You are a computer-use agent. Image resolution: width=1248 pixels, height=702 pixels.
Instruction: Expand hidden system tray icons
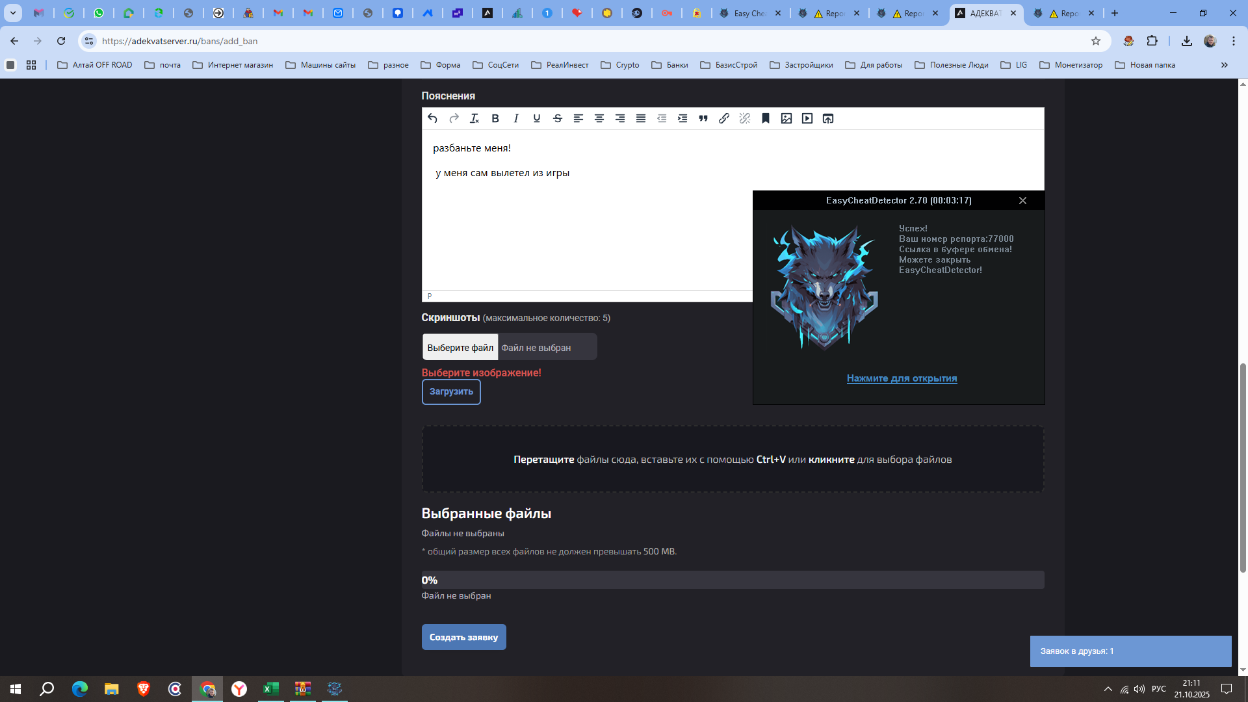pos(1108,689)
